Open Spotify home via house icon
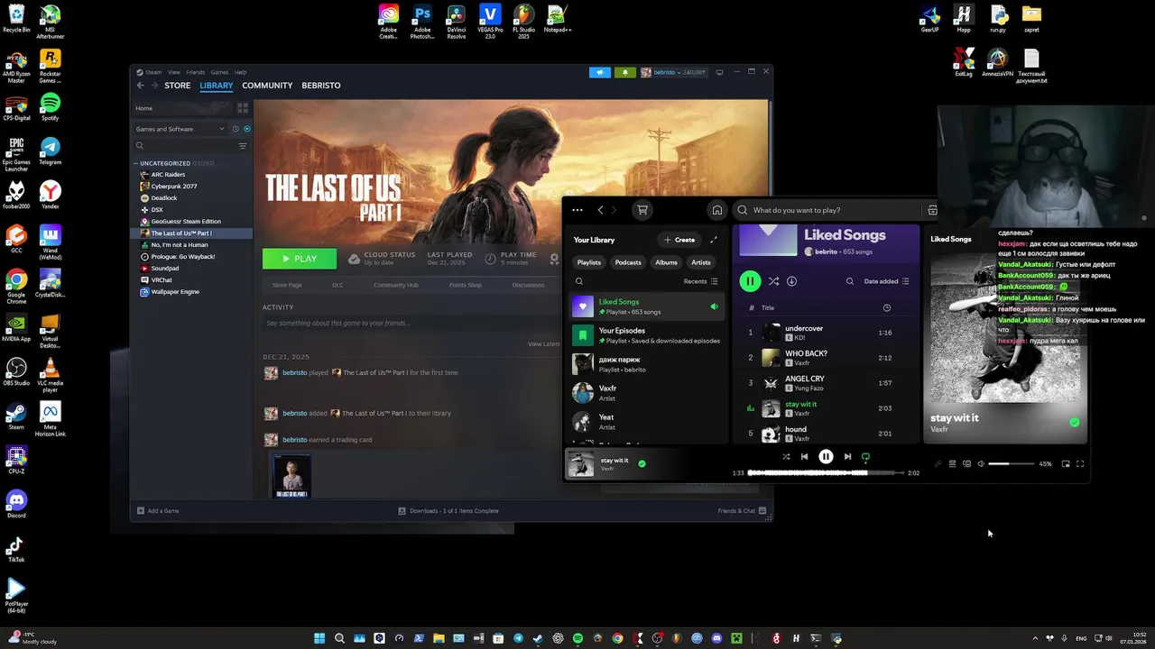1155x649 pixels. pyautogui.click(x=717, y=210)
